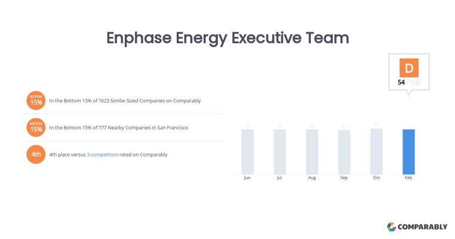The width and height of the screenshot is (455, 239).
Task: Click the Enphase Energy Executive Team heading
Action: click(x=227, y=38)
